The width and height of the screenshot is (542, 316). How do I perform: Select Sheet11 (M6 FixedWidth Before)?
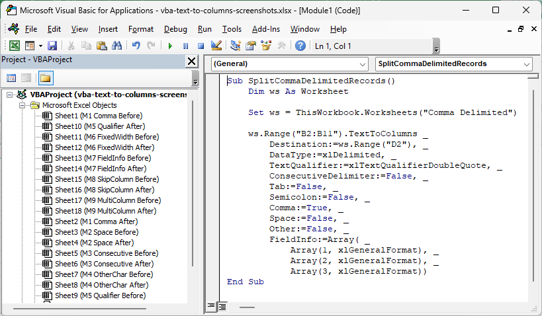[107, 137]
